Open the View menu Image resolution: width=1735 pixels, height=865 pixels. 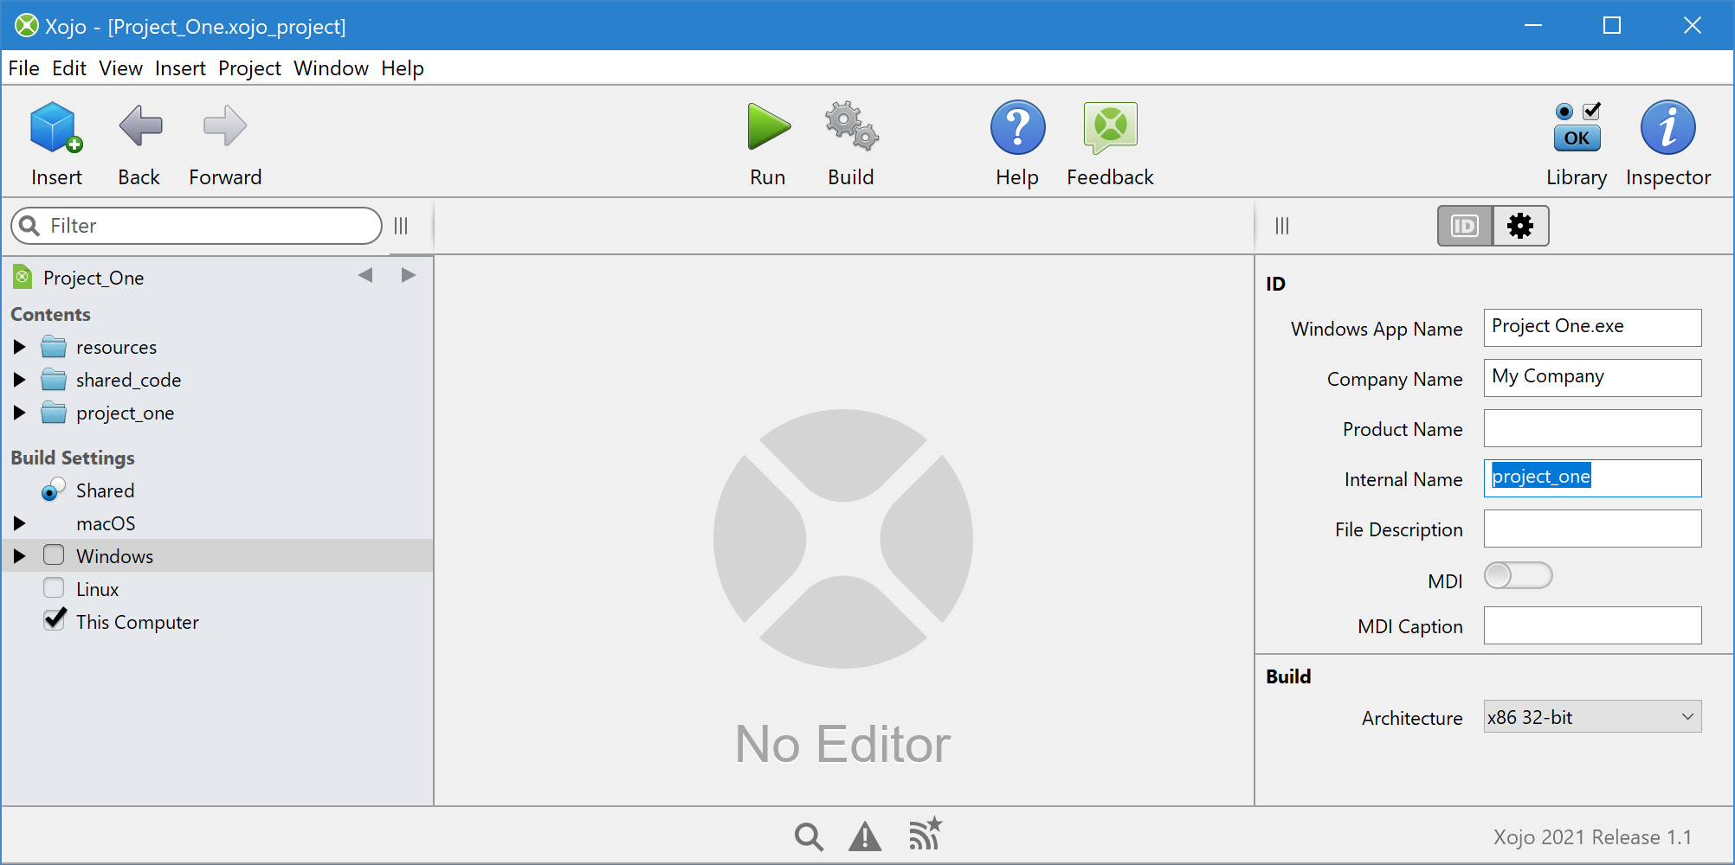coord(120,68)
